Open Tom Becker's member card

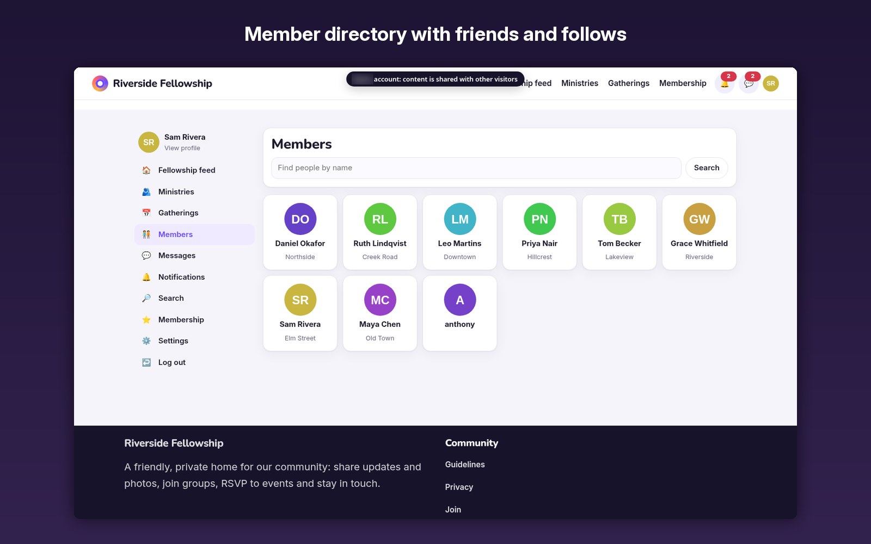pos(619,232)
